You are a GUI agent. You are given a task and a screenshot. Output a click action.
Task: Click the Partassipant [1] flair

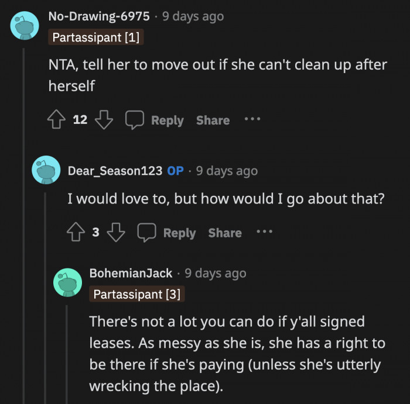[95, 37]
